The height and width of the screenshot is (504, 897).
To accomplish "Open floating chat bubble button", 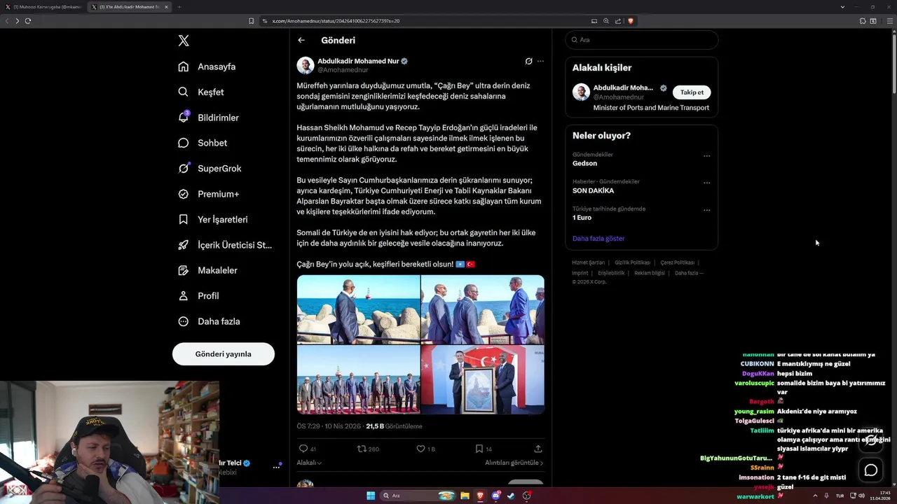I will (871, 470).
